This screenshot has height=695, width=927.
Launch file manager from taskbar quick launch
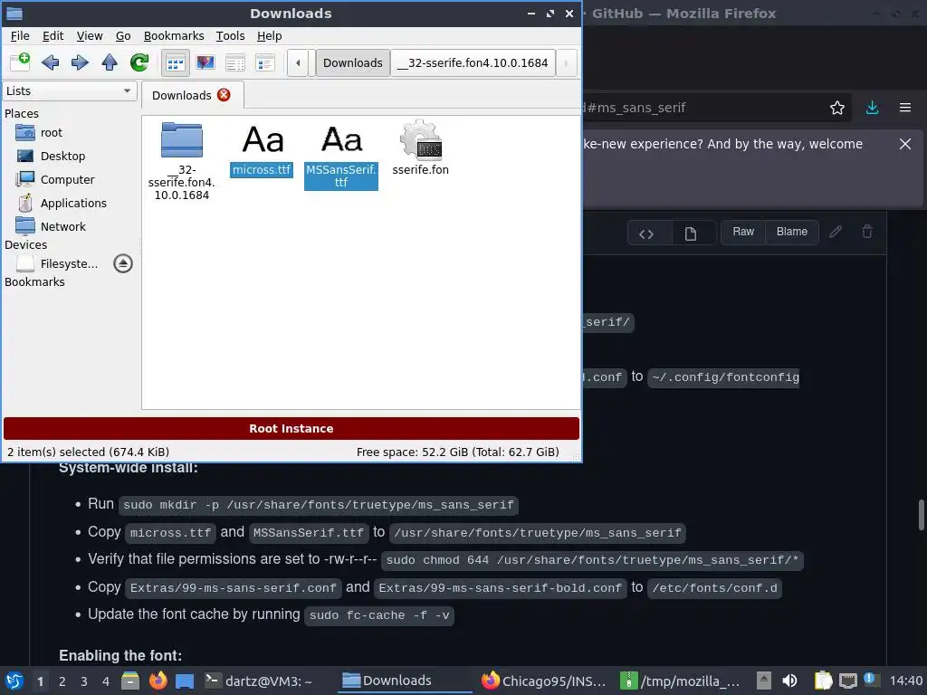(x=130, y=681)
